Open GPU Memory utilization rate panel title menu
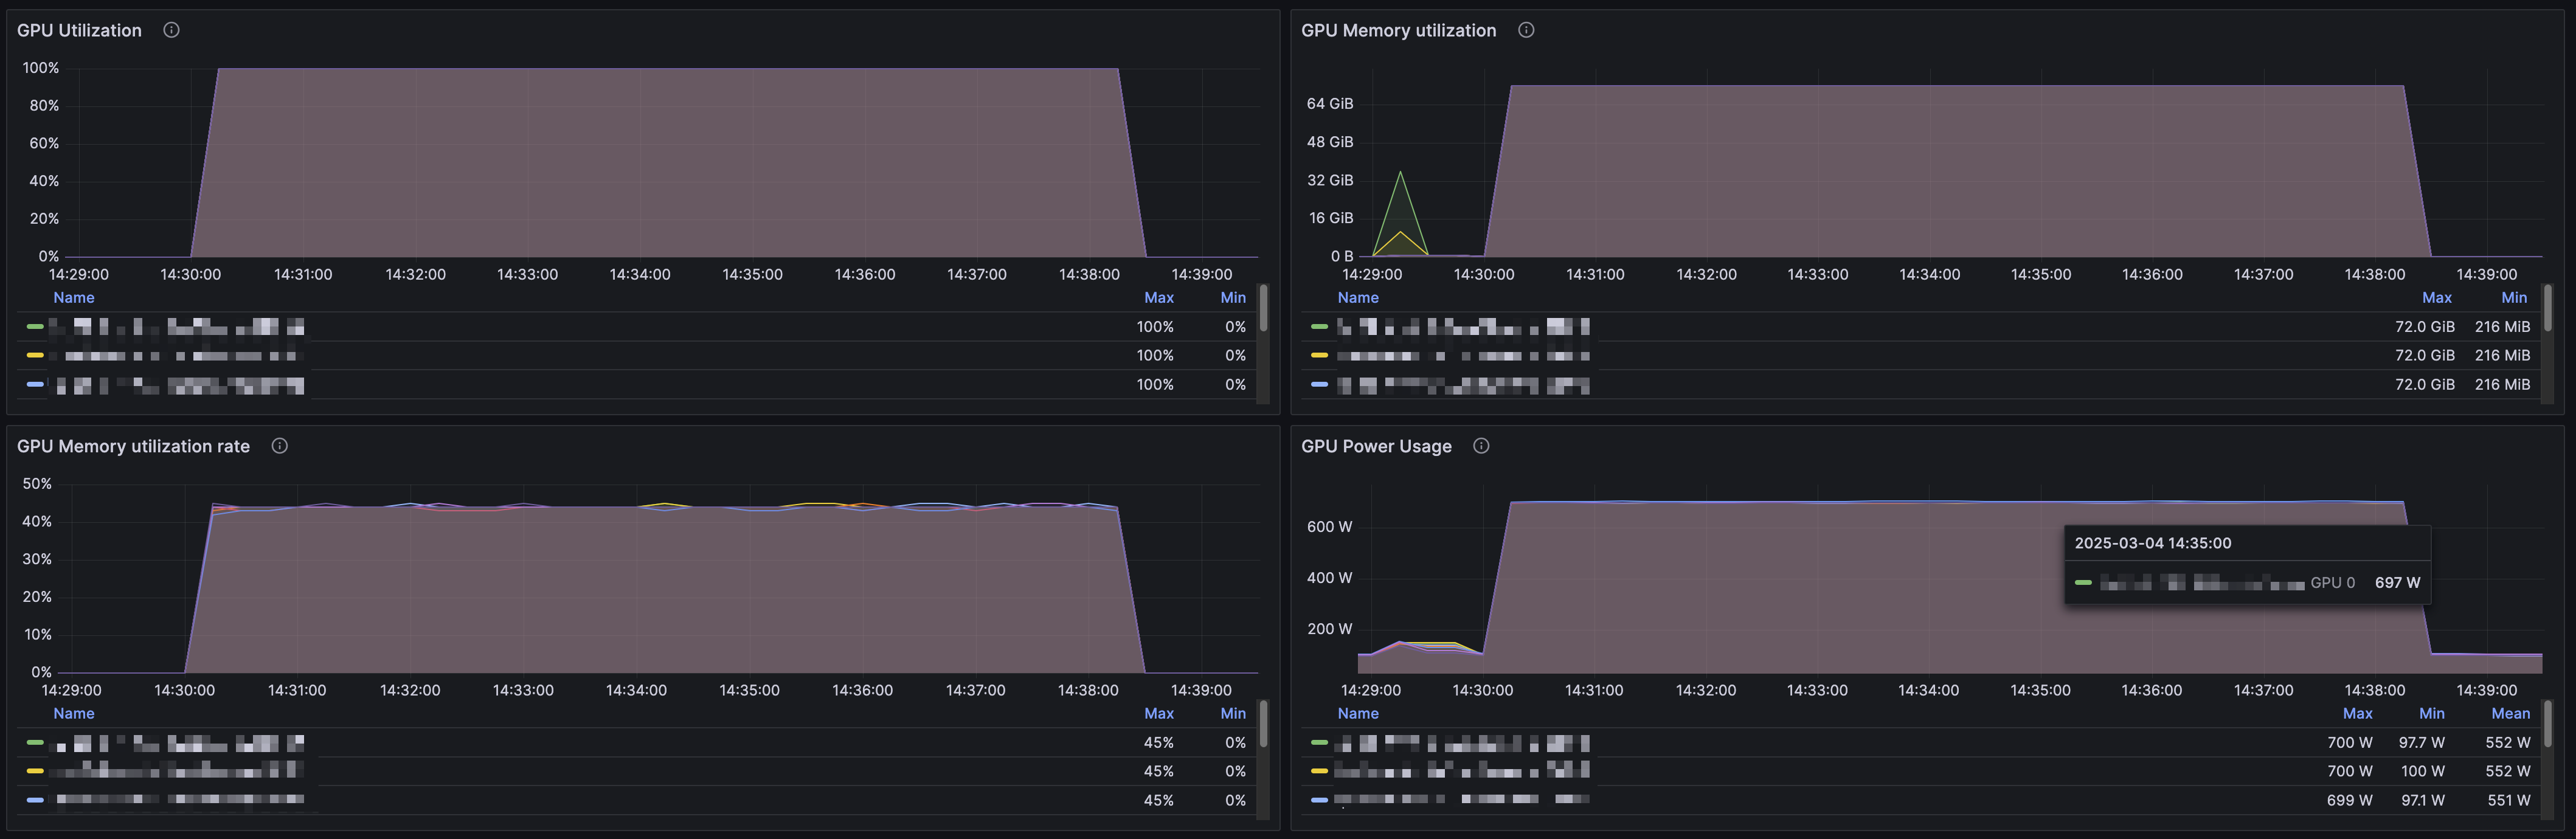The image size is (2576, 839). point(133,446)
